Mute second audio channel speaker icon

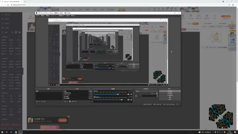pyautogui.click(x=129, y=100)
